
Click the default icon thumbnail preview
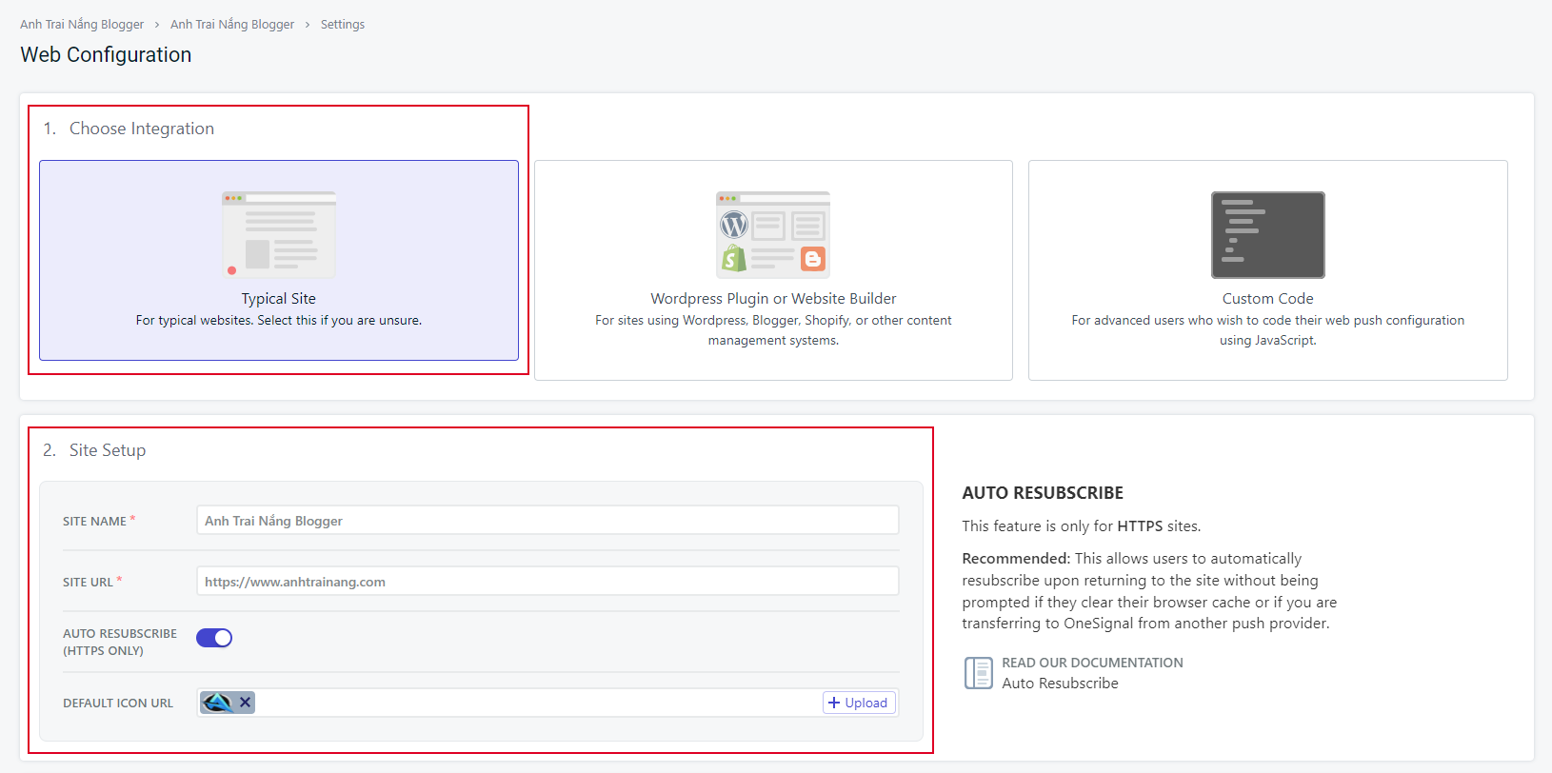[x=218, y=703]
